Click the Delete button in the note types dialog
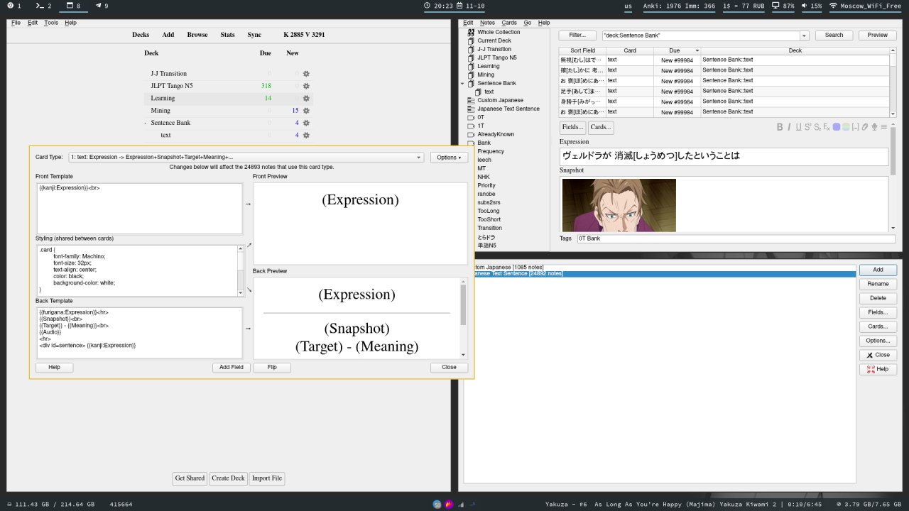Image resolution: width=909 pixels, height=511 pixels. coord(878,298)
